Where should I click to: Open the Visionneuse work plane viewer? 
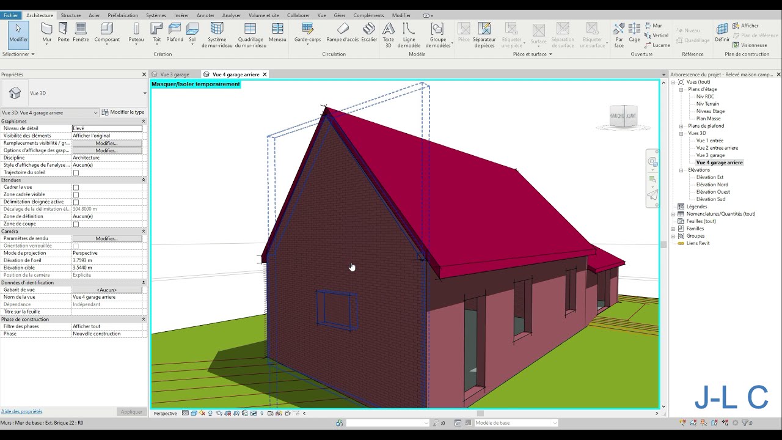(x=750, y=45)
